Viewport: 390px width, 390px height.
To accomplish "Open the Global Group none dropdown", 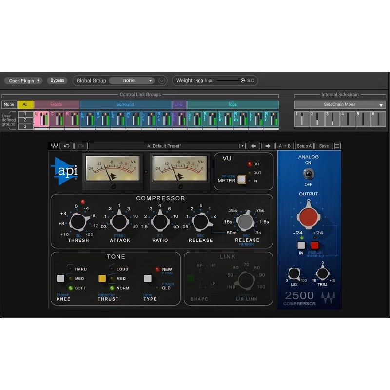I will [131, 80].
